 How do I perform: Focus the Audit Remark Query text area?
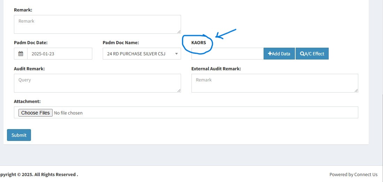pos(97,83)
